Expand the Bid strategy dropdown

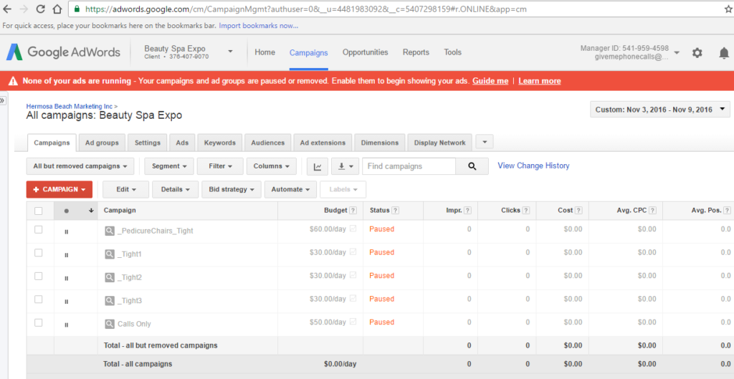(x=232, y=189)
